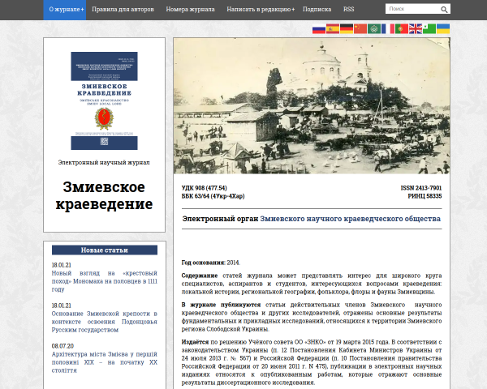Click the «Змиевское краеведение» title heading
Viewport: 487px width, 389px height.
coord(104,196)
